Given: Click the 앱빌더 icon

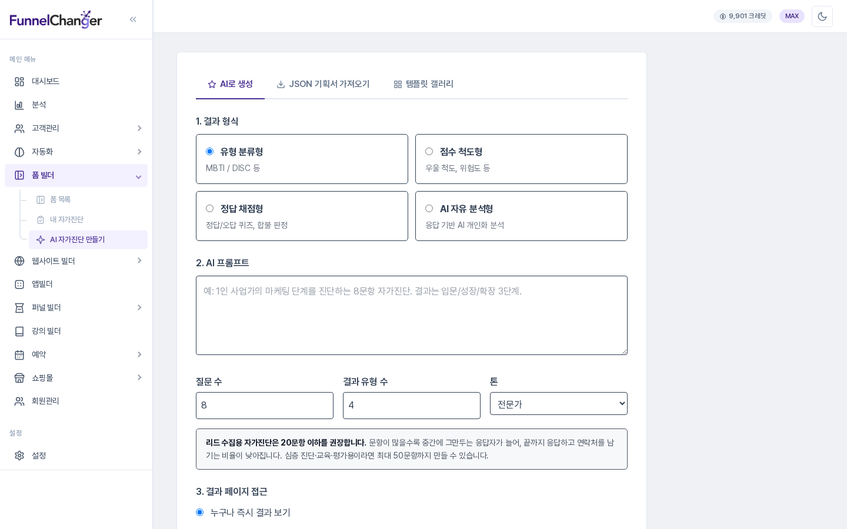Looking at the screenshot, I should pos(19,284).
